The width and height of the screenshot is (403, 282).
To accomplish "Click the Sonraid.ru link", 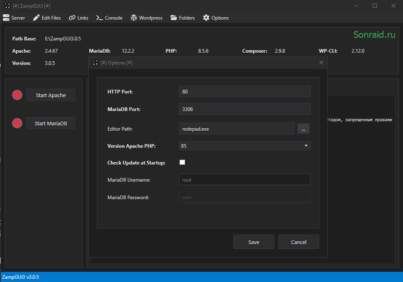I will click(374, 34).
